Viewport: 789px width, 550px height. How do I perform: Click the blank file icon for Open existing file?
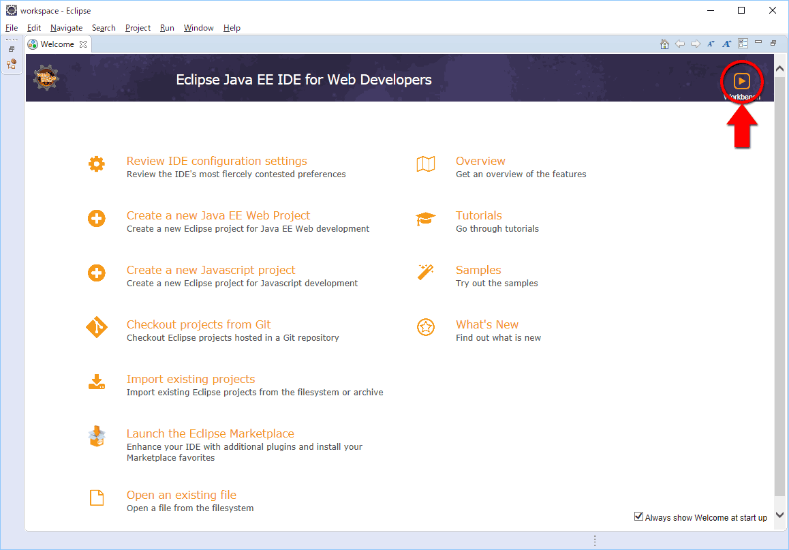[x=97, y=498]
